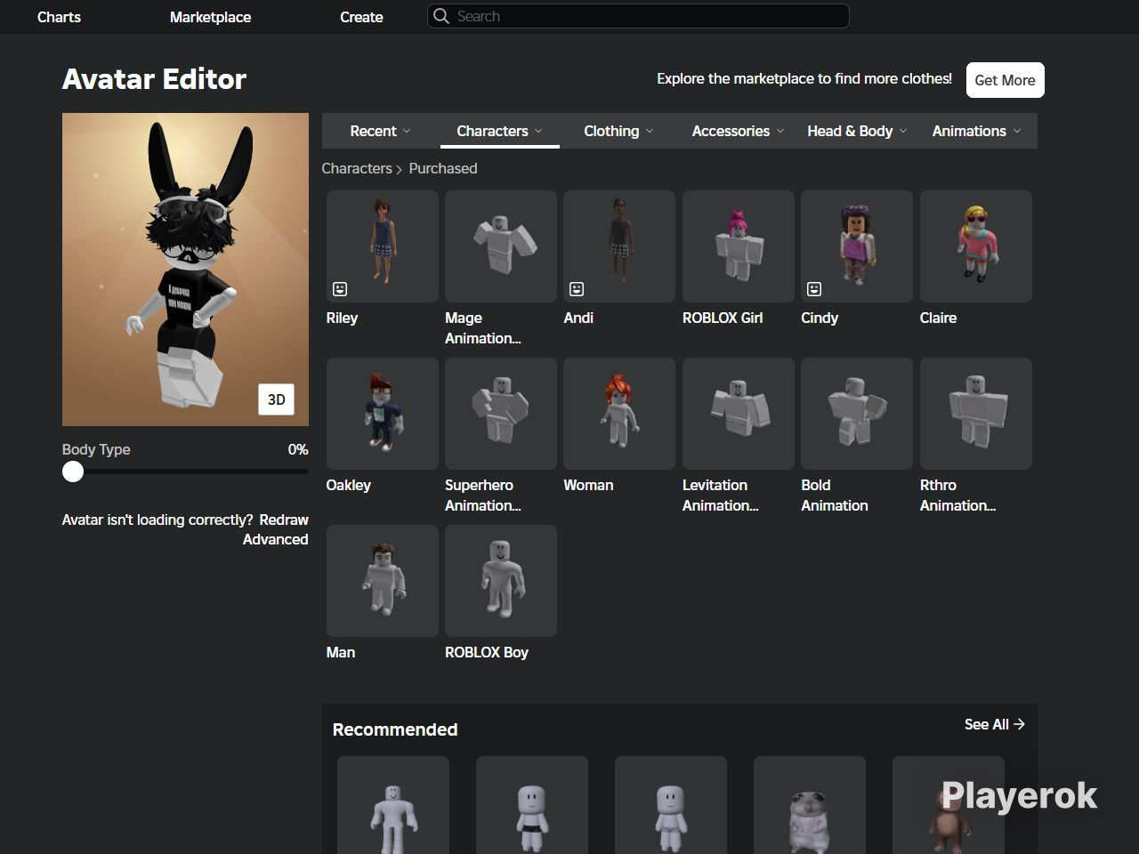Screen dimensions: 1139x854
Task: Open the Characters dropdown tab
Action: 500,131
